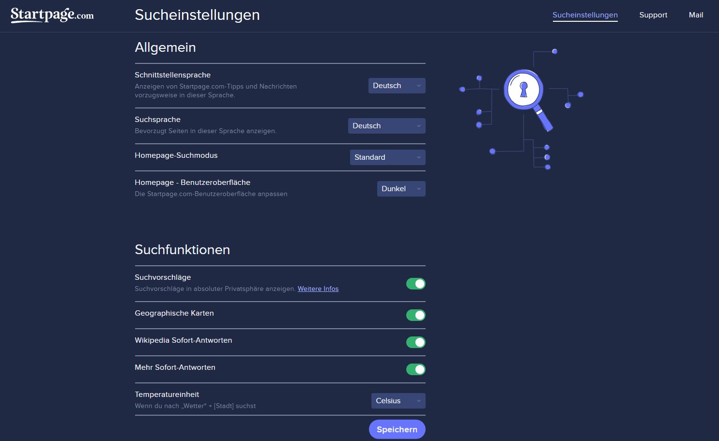The width and height of the screenshot is (719, 441).
Task: Go to Sucheinstellungen in top navigation
Action: 585,15
